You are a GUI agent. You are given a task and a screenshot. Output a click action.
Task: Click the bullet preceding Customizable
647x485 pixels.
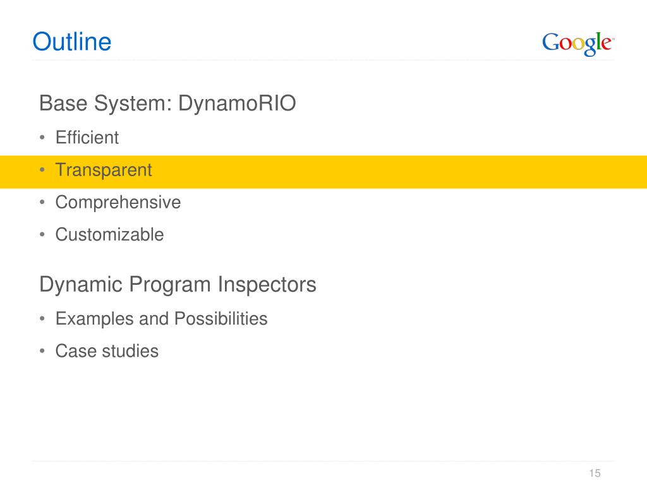(x=42, y=235)
